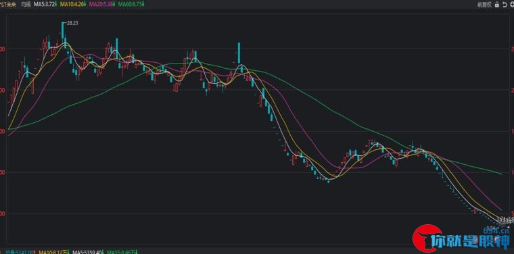The height and width of the screenshot is (254, 514).
Task: Select the 均线 moving average label
Action: point(26,5)
